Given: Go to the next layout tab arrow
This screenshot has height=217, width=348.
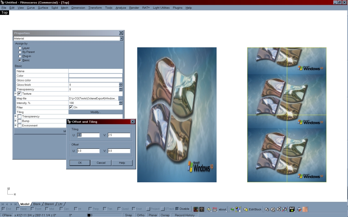Looking at the screenshot, I should 11,204.
